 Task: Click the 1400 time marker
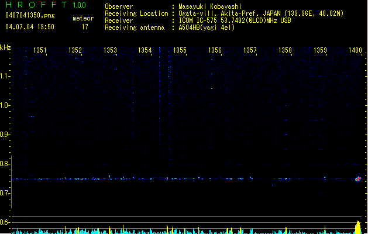click(355, 50)
